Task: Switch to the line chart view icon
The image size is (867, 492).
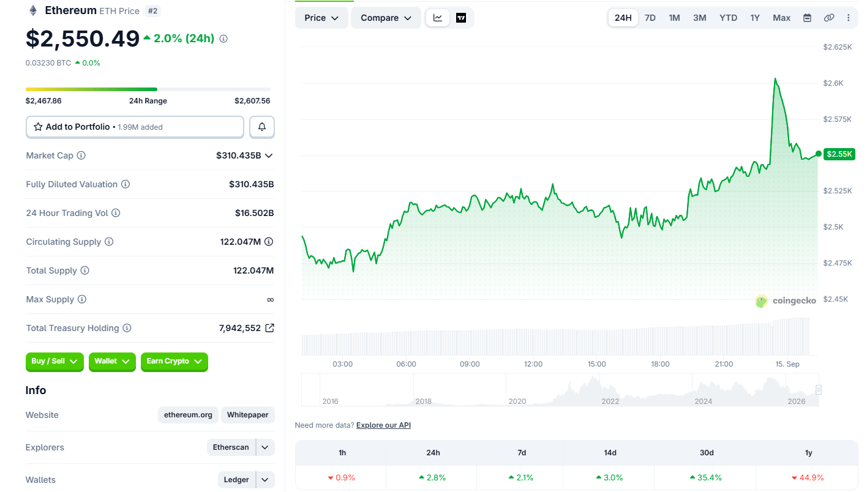Action: coord(438,18)
